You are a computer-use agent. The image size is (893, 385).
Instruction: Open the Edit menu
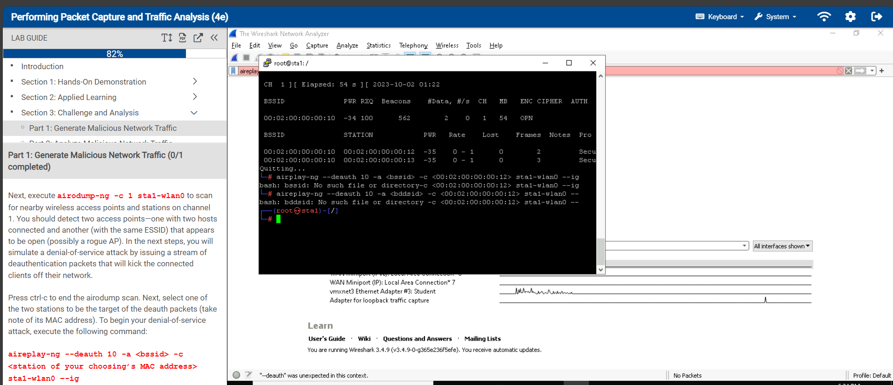pos(255,45)
